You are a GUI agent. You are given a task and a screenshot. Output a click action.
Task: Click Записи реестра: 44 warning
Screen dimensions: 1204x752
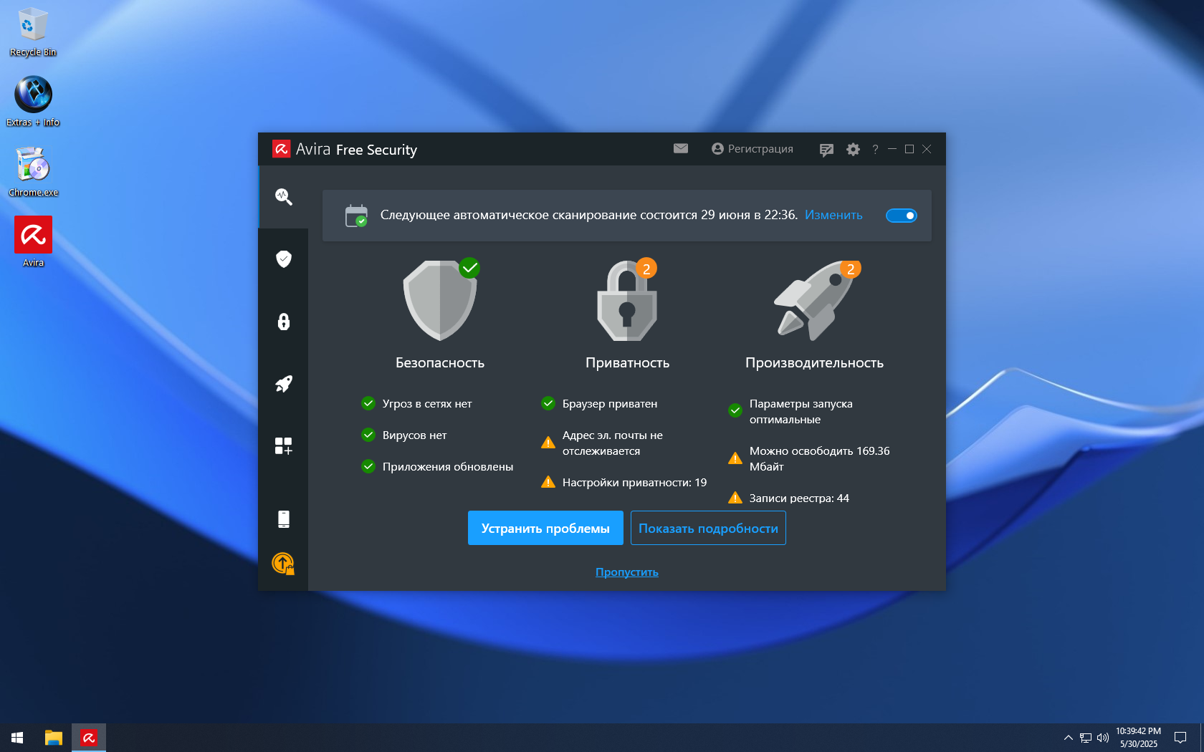pos(789,498)
